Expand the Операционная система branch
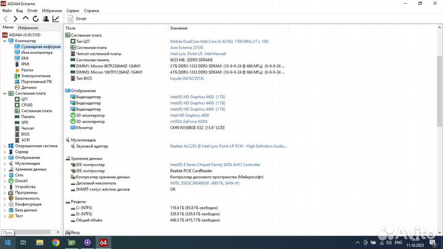The width and height of the screenshot is (443, 249). tap(4, 146)
